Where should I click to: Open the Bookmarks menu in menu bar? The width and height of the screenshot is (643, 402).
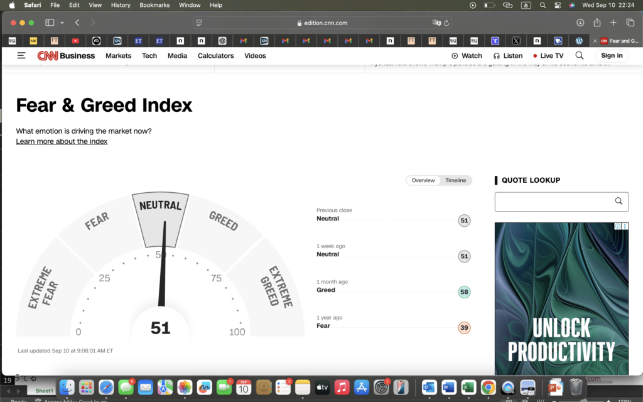pos(154,5)
